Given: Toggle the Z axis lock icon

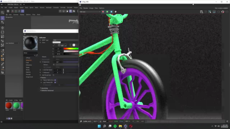Looking at the screenshot, I should click(x=19, y=11).
